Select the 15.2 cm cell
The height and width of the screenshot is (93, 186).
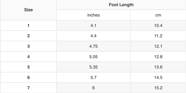(x=158, y=88)
